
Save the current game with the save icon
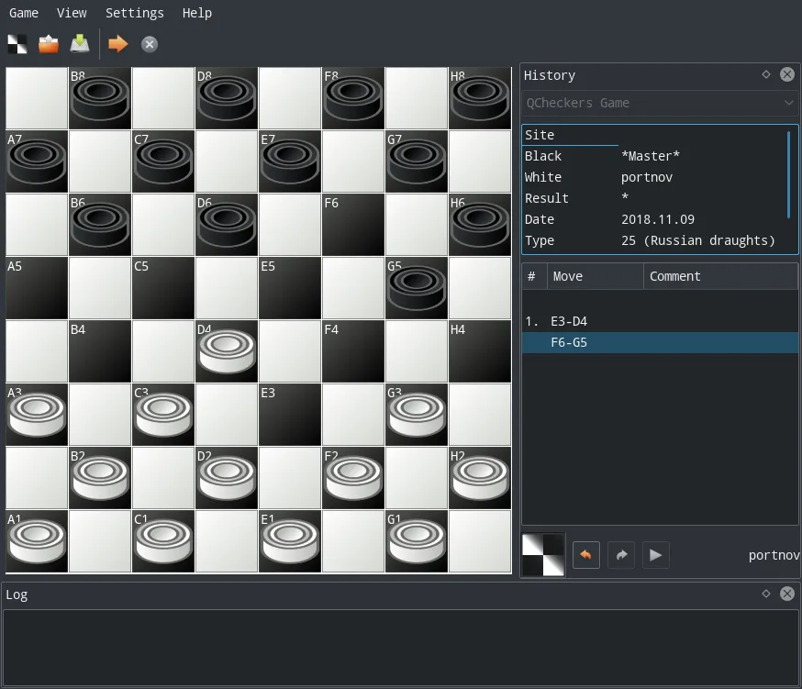click(x=79, y=43)
